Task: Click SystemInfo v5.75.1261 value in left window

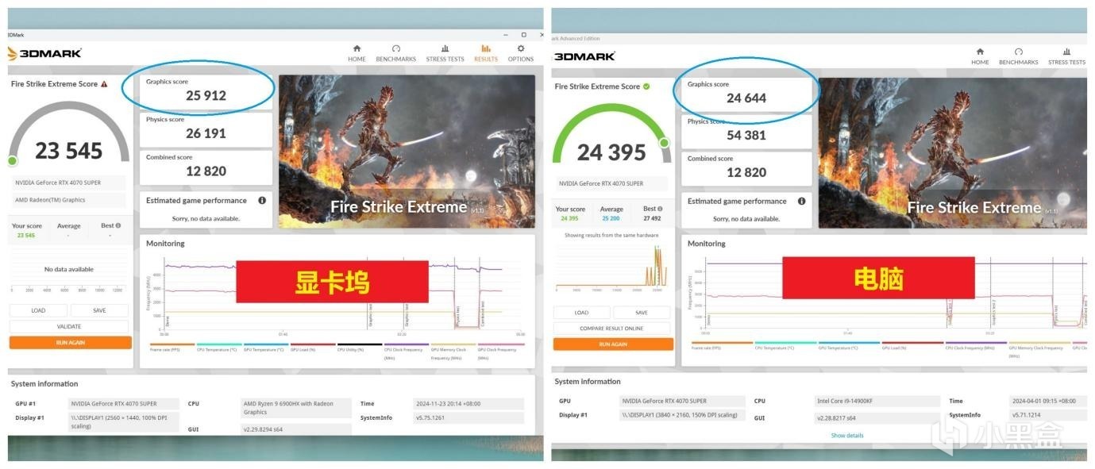Action: (468, 417)
